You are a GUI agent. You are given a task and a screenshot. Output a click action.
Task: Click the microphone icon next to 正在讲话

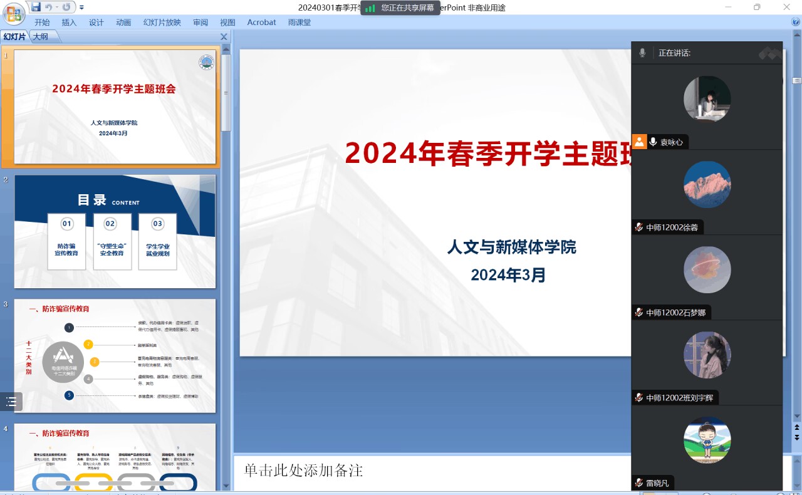pos(642,53)
